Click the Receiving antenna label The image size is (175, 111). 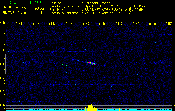pos(64,13)
